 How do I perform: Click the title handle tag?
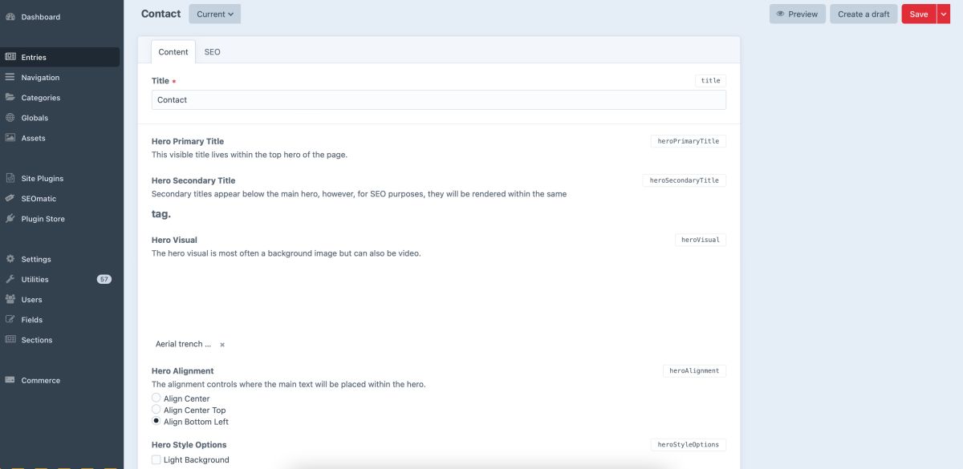click(711, 80)
